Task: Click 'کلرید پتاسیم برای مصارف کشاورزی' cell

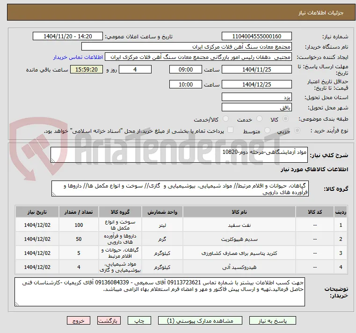Action: (x=240, y=253)
